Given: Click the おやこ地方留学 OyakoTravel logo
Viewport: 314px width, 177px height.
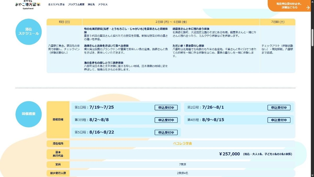Looking at the screenshot, I should click(x=28, y=4).
